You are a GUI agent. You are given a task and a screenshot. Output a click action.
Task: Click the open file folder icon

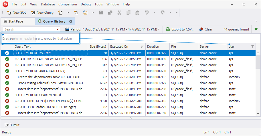[85, 13]
